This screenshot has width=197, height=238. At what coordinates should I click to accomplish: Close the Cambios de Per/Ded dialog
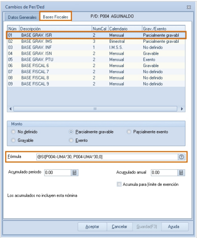coord(189,7)
